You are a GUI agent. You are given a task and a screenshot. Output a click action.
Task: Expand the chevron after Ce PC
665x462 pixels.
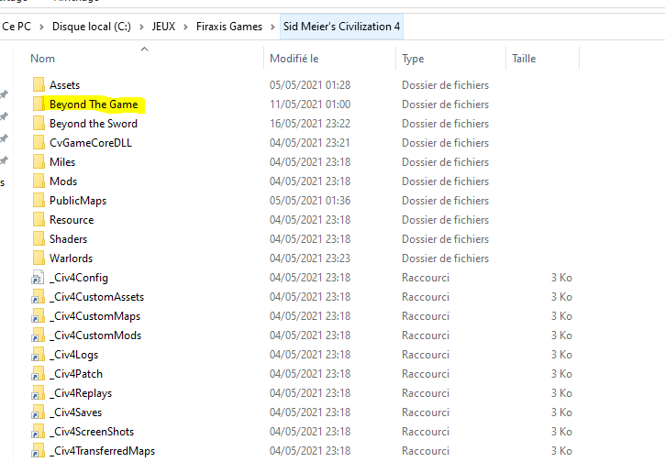pos(41,27)
